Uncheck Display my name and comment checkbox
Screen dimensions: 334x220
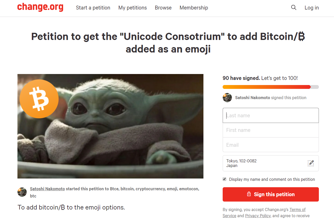click(x=224, y=179)
